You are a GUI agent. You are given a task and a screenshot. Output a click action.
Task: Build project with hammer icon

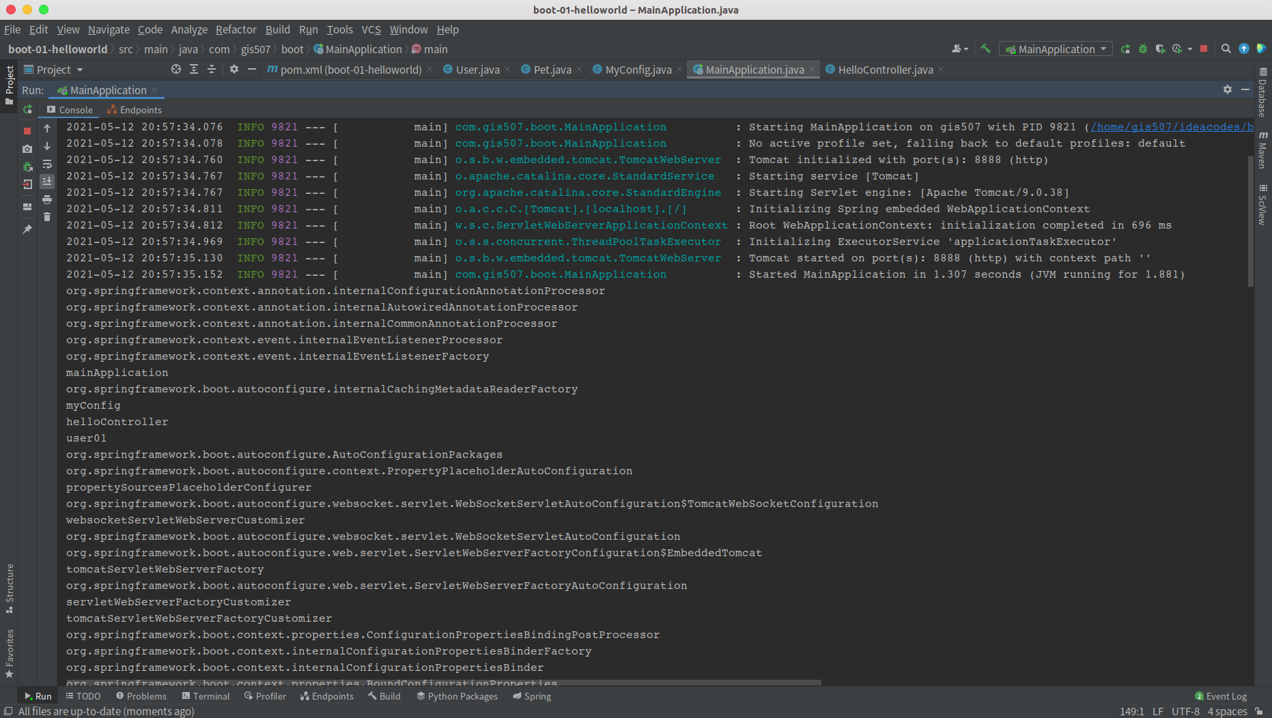pos(985,48)
